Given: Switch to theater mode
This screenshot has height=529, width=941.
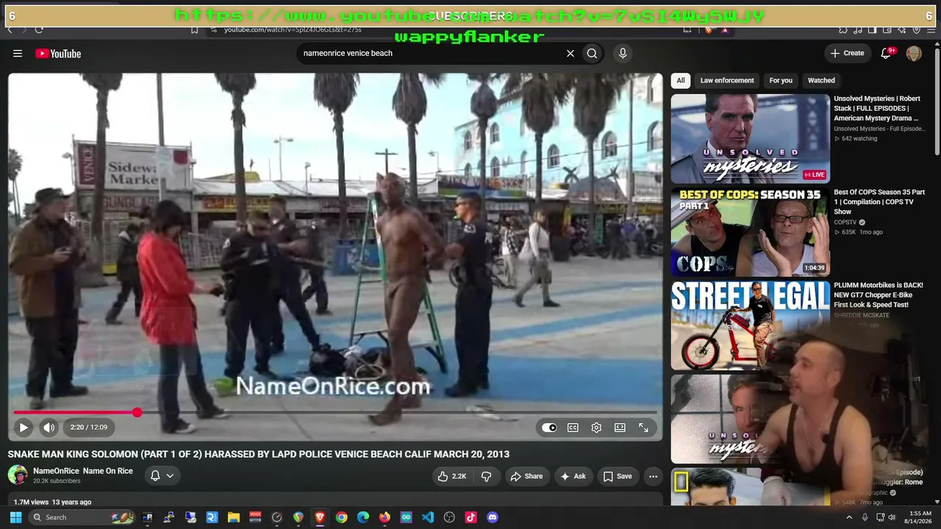Looking at the screenshot, I should [620, 428].
